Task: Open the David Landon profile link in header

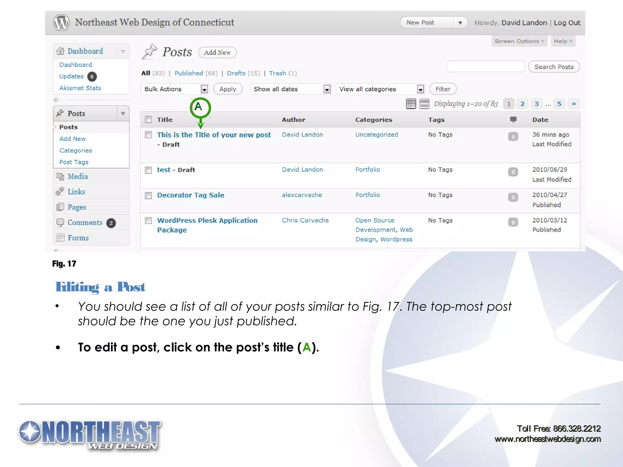Action: pyautogui.click(x=524, y=23)
